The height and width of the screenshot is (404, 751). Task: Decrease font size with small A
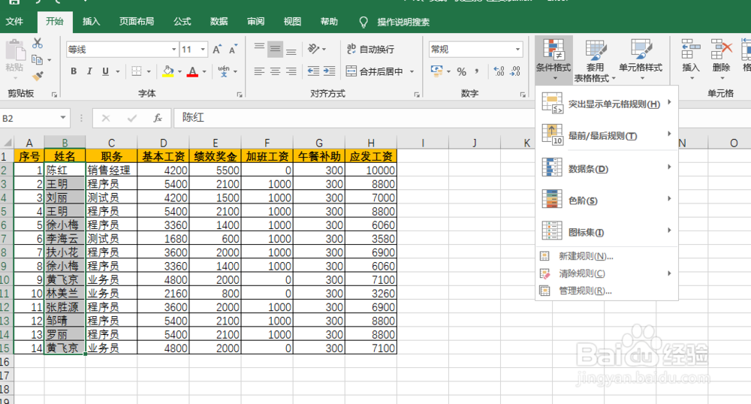click(233, 50)
